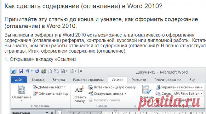Click the Вставить концевую сноску icon

(x=91, y=87)
